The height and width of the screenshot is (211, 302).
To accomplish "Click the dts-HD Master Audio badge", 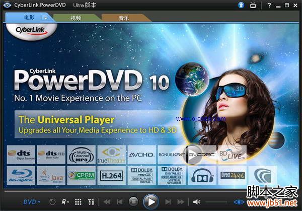I will pos(51,155).
